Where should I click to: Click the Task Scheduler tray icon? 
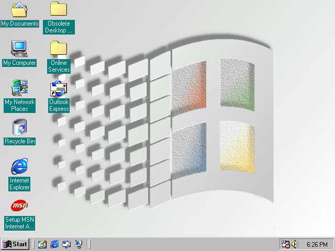point(286,244)
